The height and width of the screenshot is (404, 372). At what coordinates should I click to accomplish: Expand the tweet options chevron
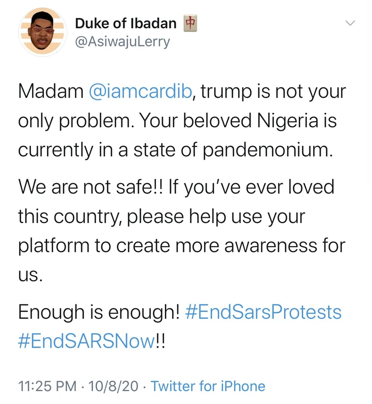point(350,23)
